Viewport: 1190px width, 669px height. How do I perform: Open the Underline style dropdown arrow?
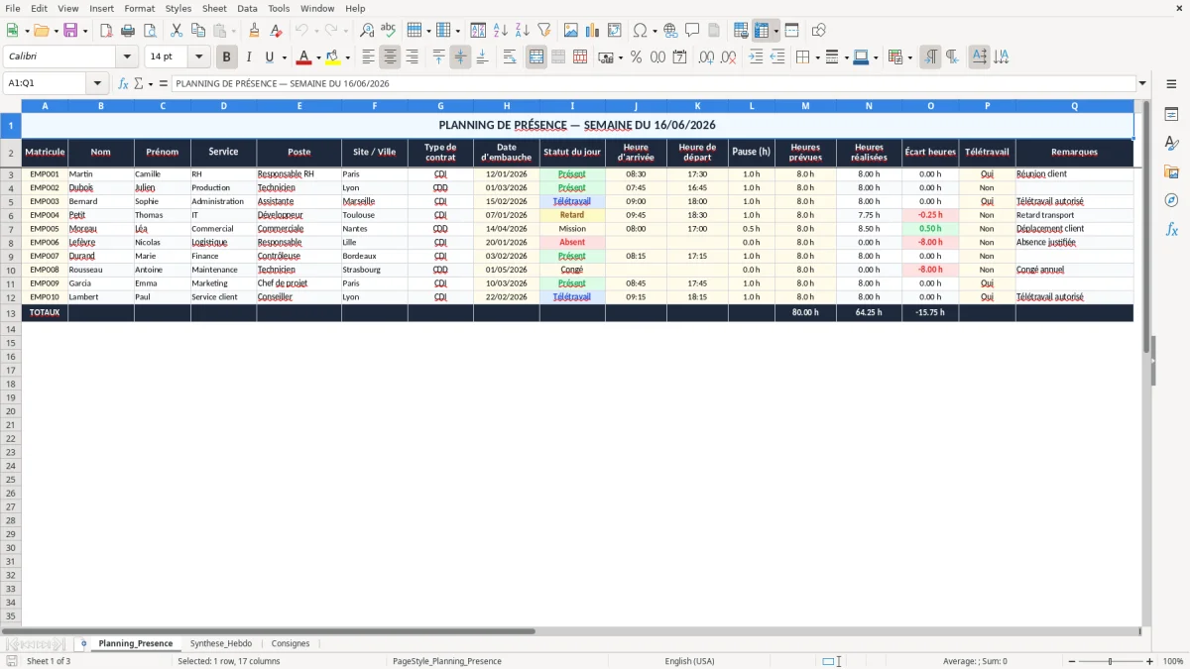(x=284, y=57)
